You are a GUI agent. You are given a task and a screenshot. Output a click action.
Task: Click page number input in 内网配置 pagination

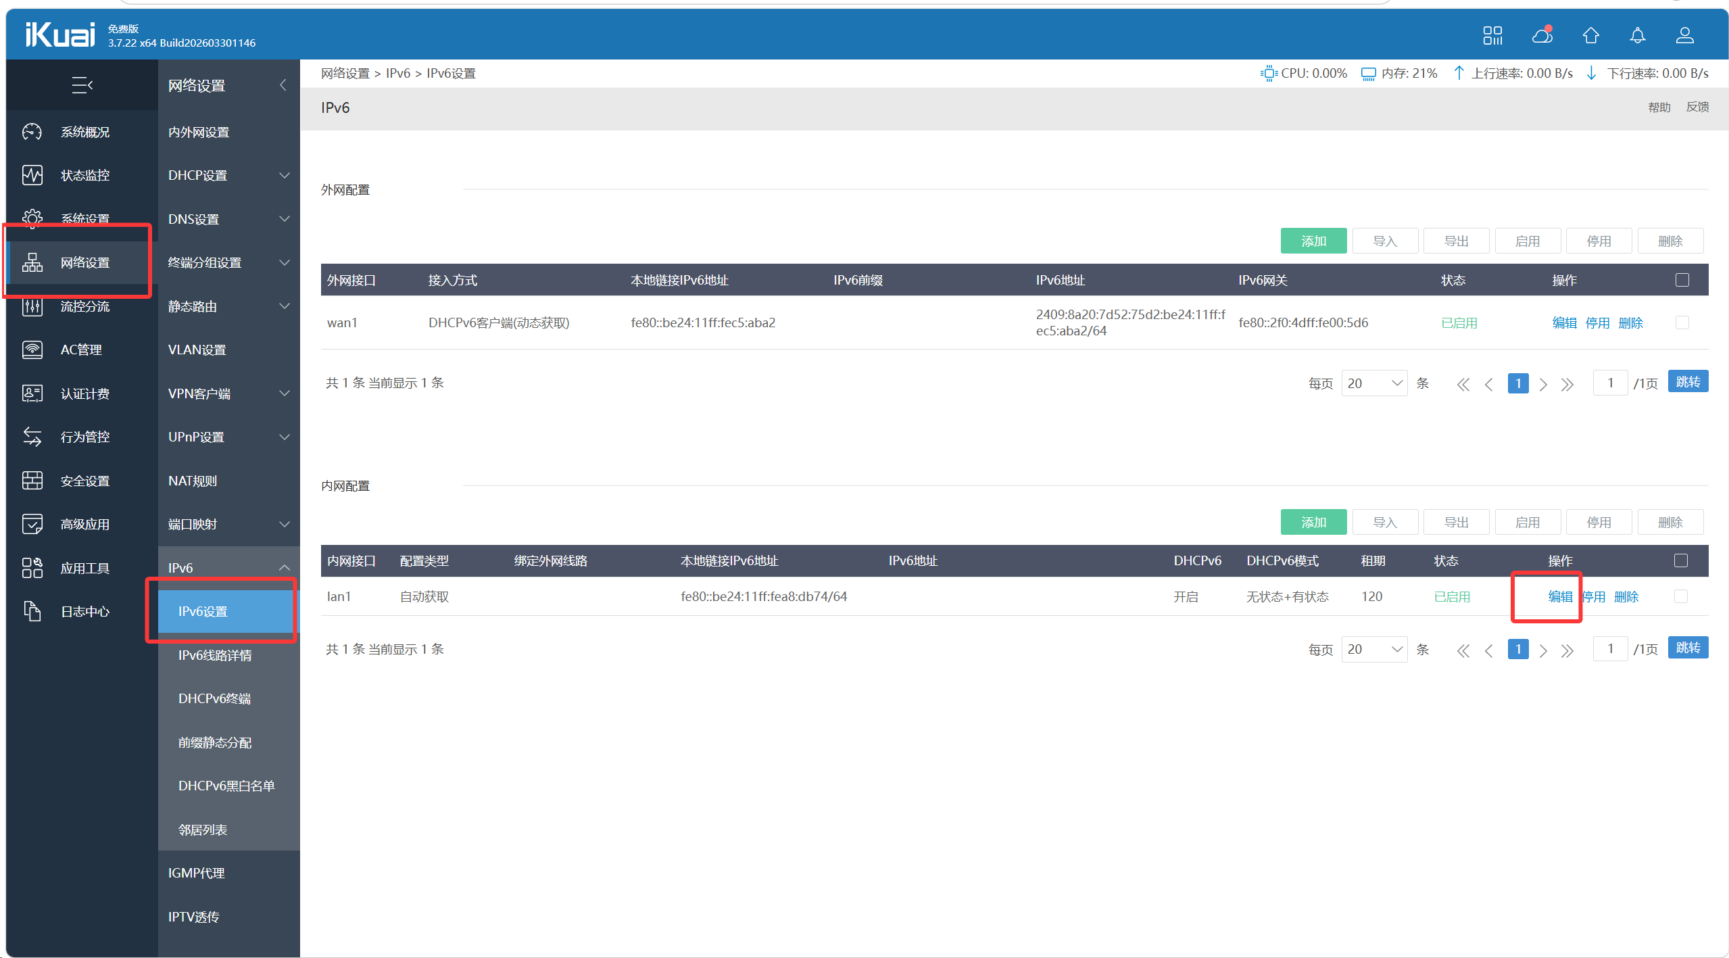pyautogui.click(x=1609, y=649)
